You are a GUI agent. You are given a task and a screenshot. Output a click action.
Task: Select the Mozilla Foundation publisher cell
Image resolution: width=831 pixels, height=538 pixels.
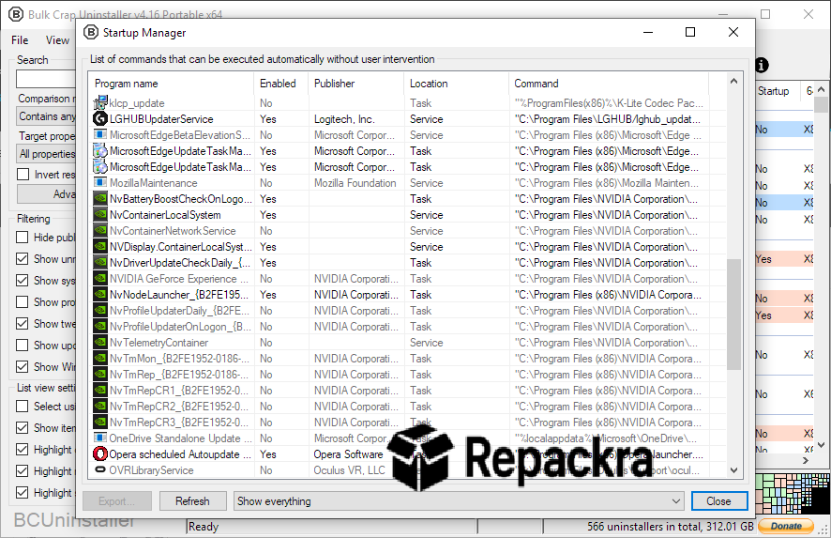tap(355, 182)
